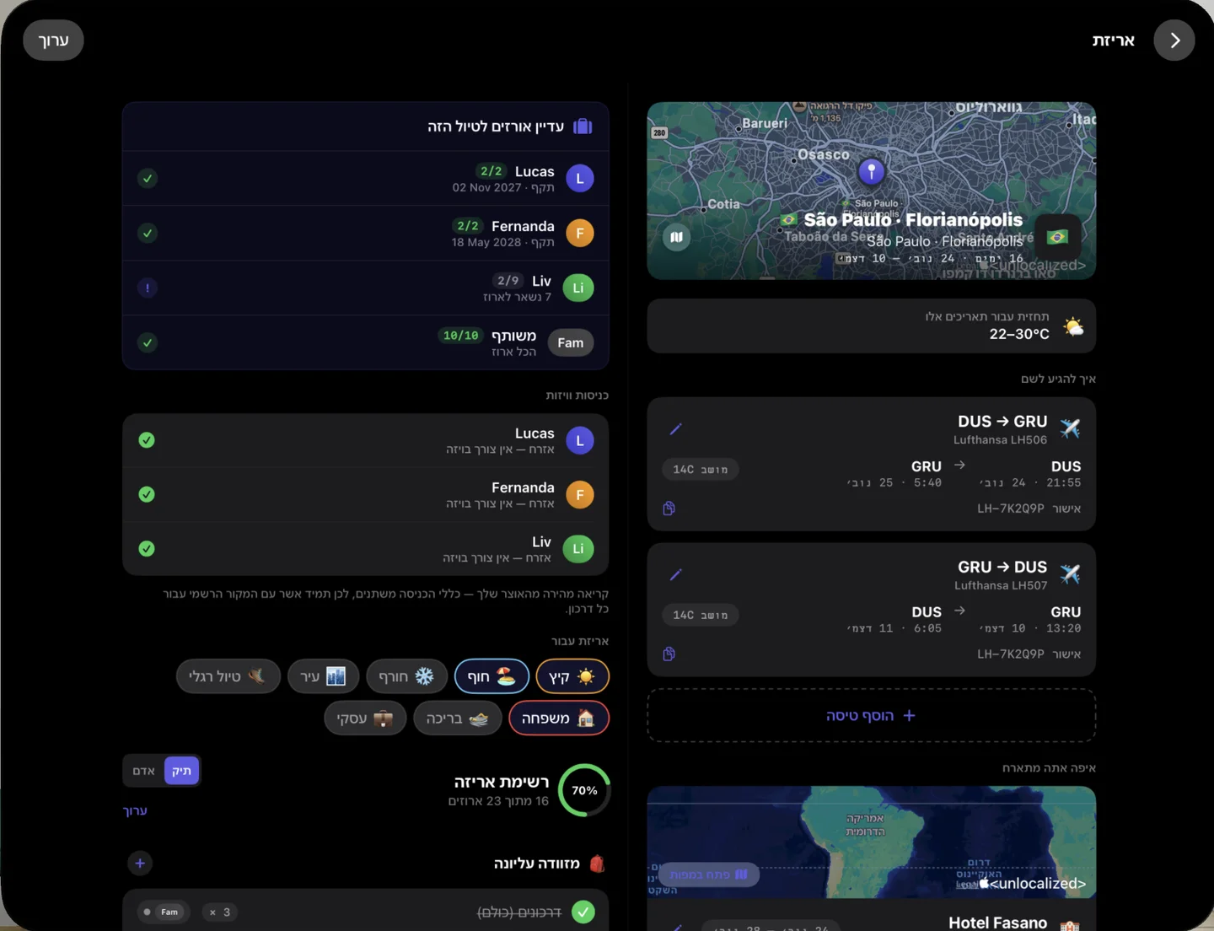Screen dimensions: 1214x931
Task: Edit the GRU → DUS flight with pencil icon
Action: click(x=675, y=575)
